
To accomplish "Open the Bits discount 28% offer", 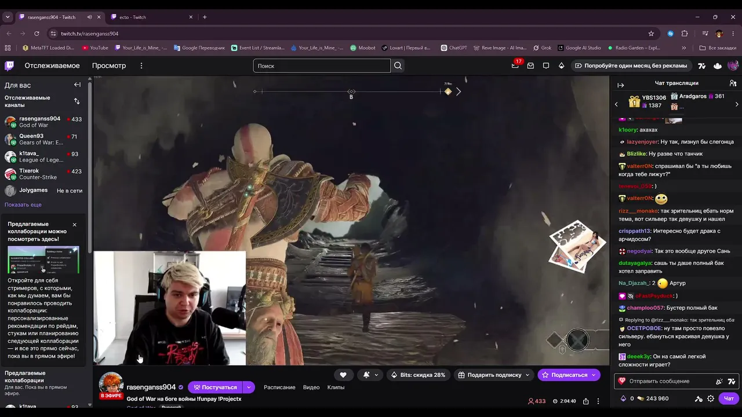I will point(419,375).
